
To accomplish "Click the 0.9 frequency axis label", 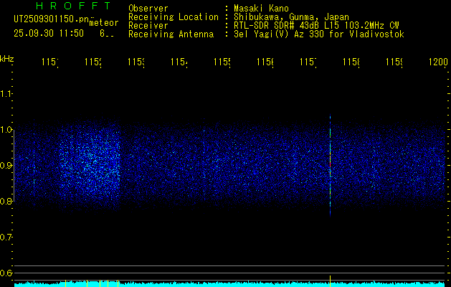I will 6,165.
